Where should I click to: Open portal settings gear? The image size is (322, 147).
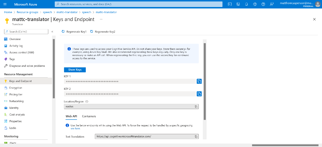click(255, 4)
